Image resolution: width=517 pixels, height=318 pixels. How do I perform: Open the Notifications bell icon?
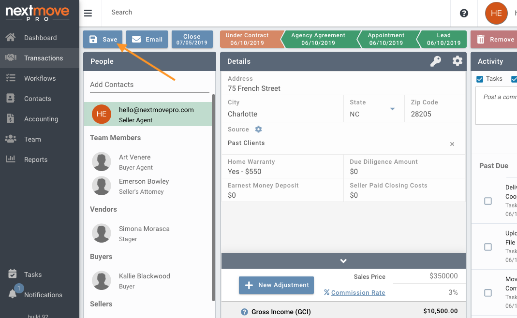[x=13, y=294]
